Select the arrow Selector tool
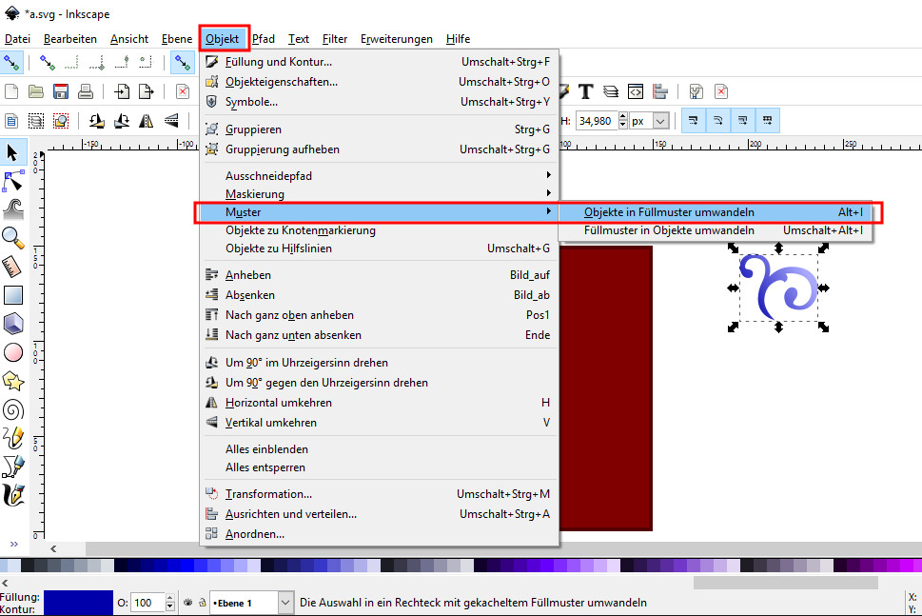 point(12,153)
